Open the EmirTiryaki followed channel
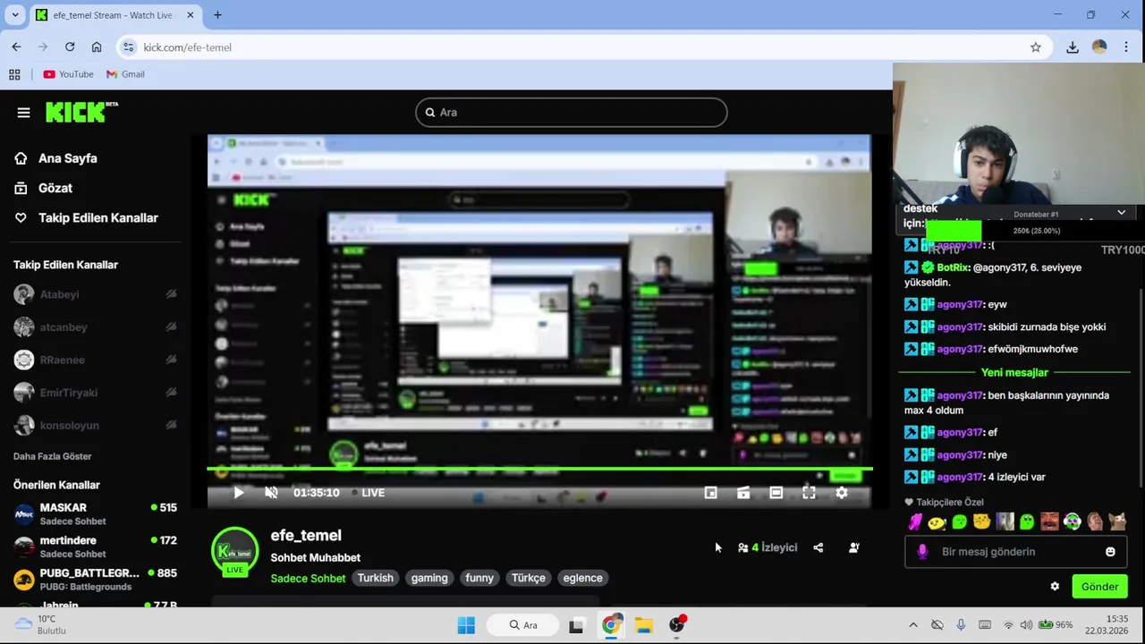The width and height of the screenshot is (1145, 644). [69, 393]
